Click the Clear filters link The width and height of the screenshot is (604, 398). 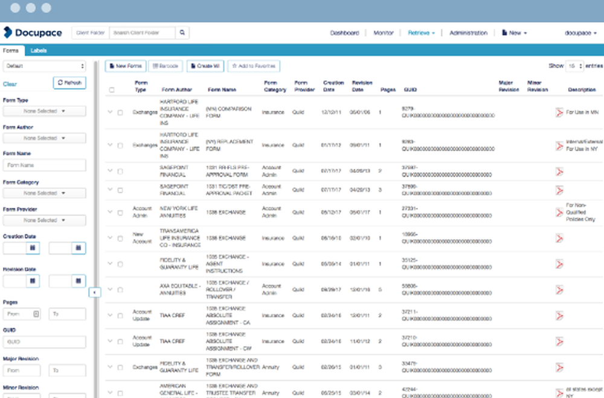click(10, 84)
